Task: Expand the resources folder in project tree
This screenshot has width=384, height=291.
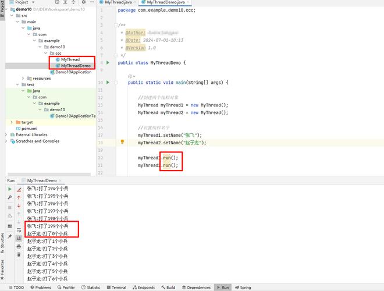Action: point(23,78)
